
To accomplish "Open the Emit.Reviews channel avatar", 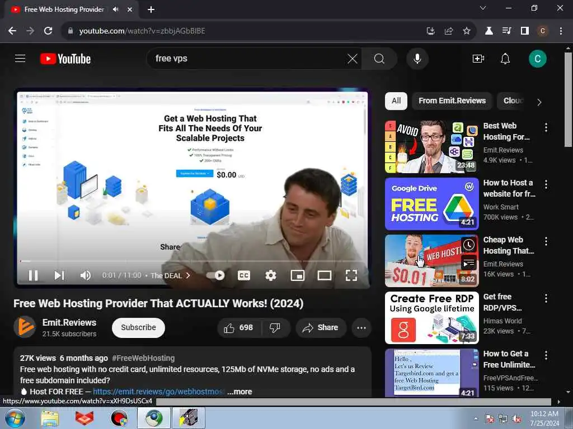I will pos(25,327).
